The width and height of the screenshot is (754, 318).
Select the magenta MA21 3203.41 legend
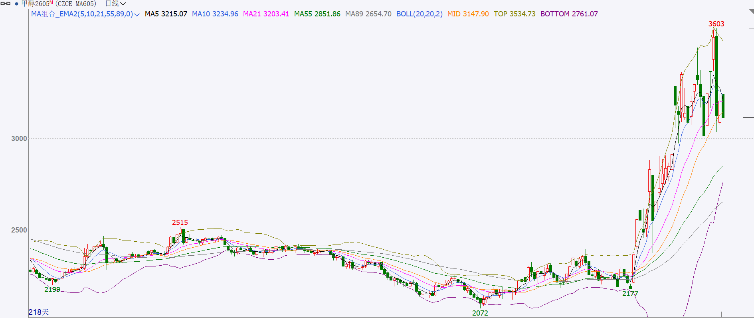(266, 14)
